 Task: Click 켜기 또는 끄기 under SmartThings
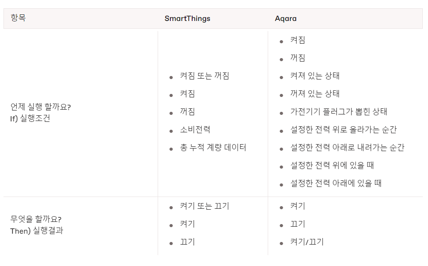(x=204, y=206)
